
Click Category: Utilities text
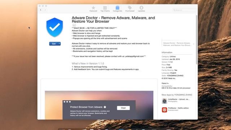point(169,57)
